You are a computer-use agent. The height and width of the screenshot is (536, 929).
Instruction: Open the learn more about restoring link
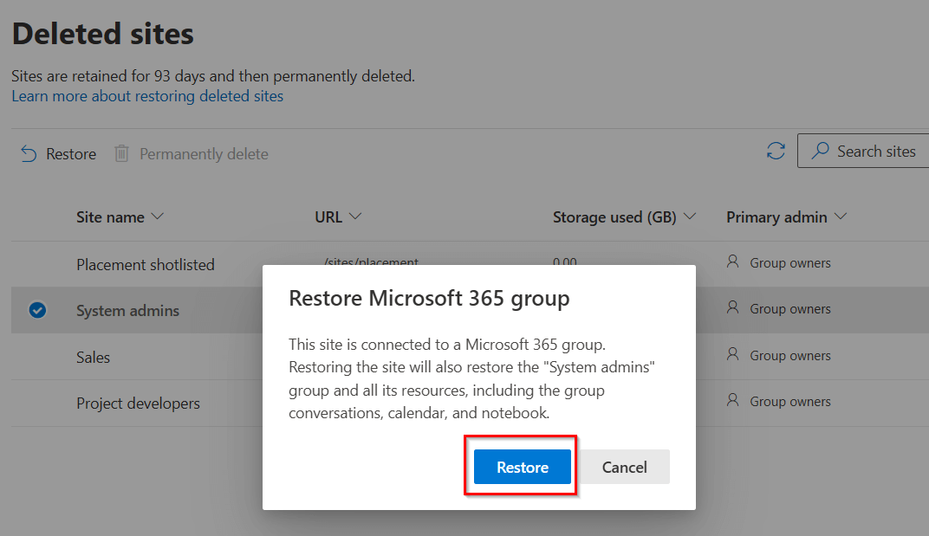tap(146, 95)
